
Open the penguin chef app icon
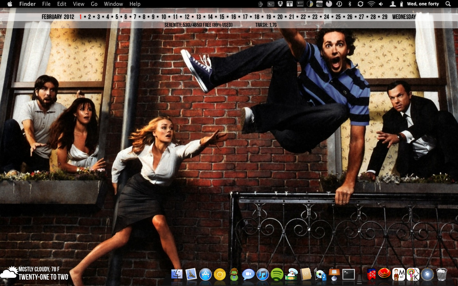[291, 274]
